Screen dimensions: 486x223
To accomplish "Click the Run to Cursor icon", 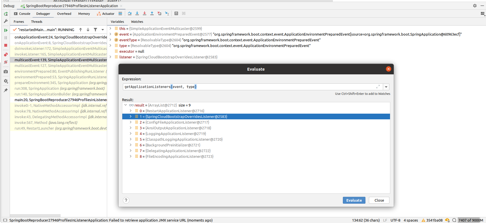I will coord(167,13).
